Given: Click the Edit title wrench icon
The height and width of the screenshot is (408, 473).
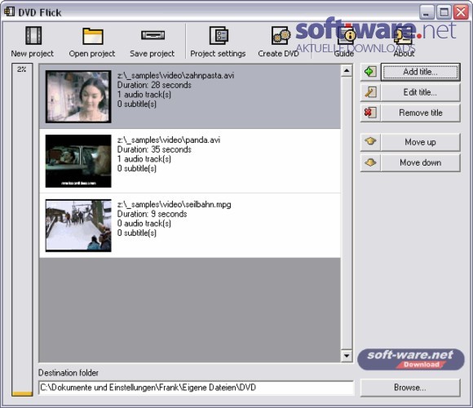Looking at the screenshot, I should (370, 92).
